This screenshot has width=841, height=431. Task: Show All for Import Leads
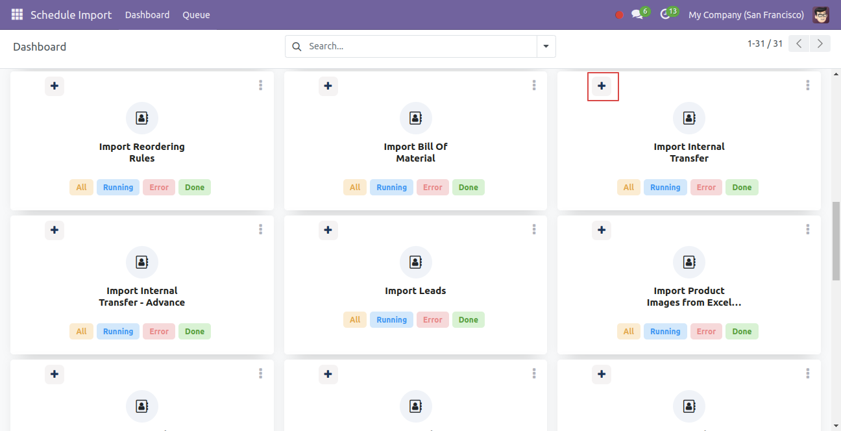355,319
